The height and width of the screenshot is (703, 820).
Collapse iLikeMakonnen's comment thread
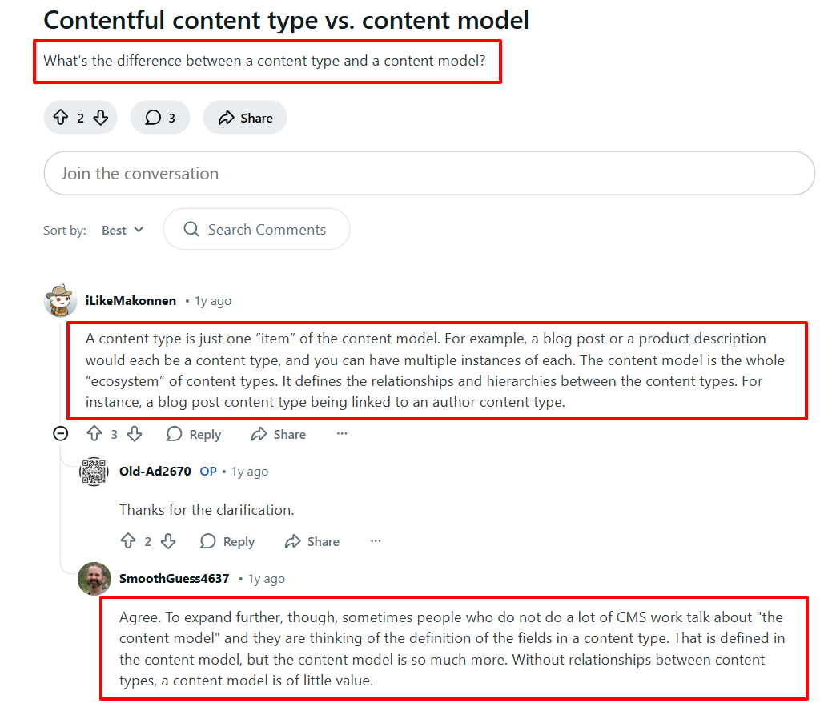coord(60,433)
